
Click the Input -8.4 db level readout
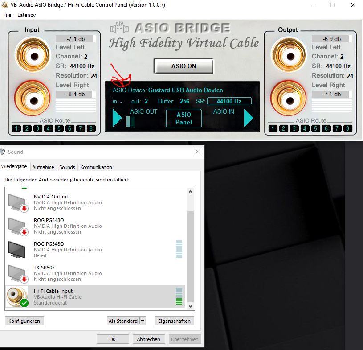pyautogui.click(x=75, y=94)
